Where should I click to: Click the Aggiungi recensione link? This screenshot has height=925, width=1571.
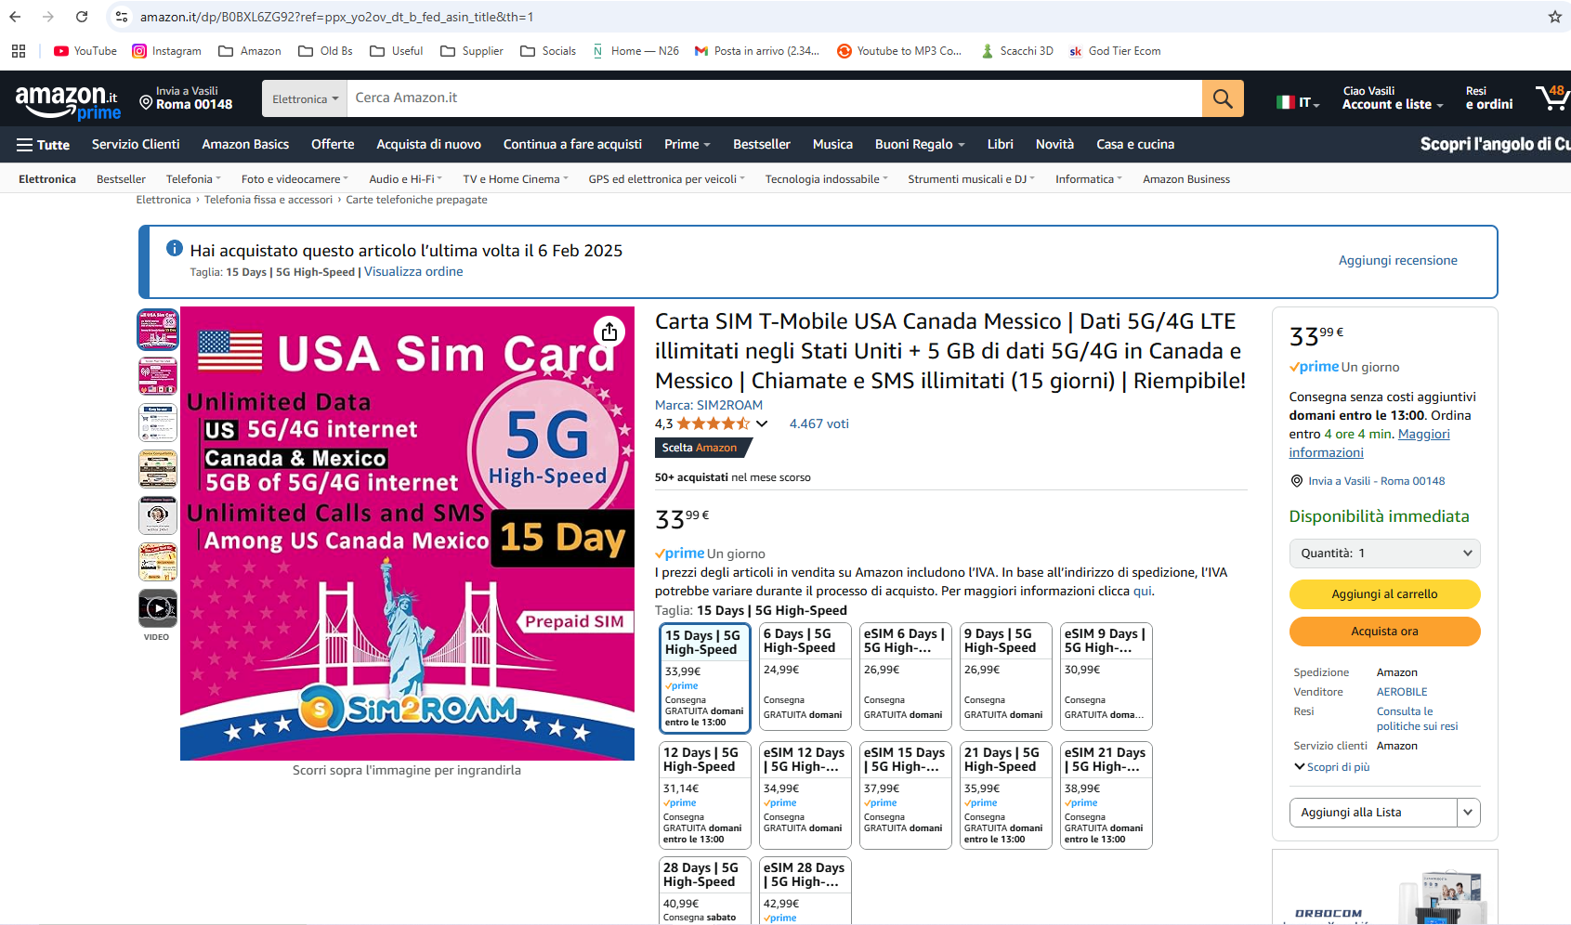tap(1397, 261)
